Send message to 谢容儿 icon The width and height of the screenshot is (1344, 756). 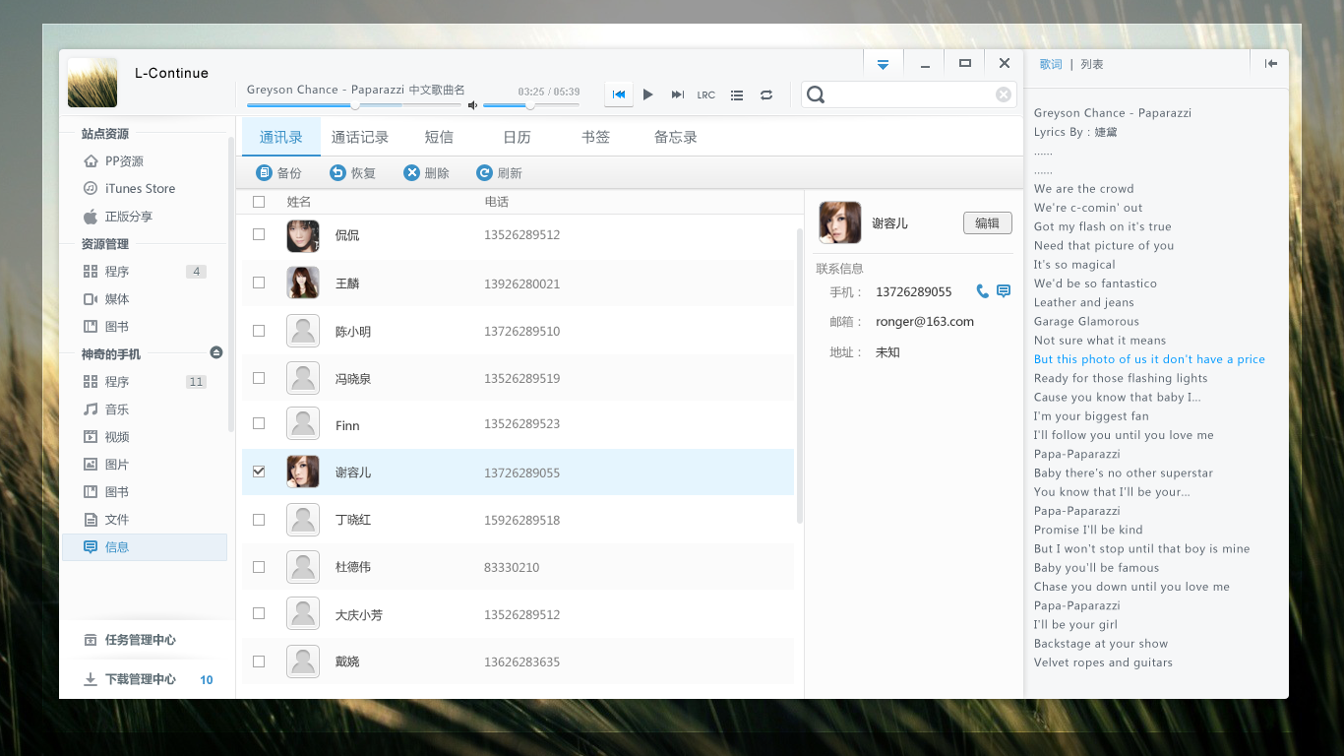click(1004, 290)
